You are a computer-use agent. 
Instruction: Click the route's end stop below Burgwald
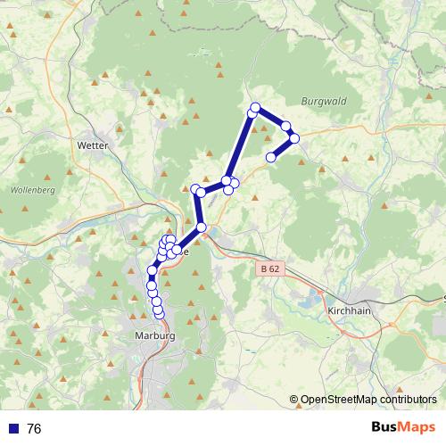(270, 157)
